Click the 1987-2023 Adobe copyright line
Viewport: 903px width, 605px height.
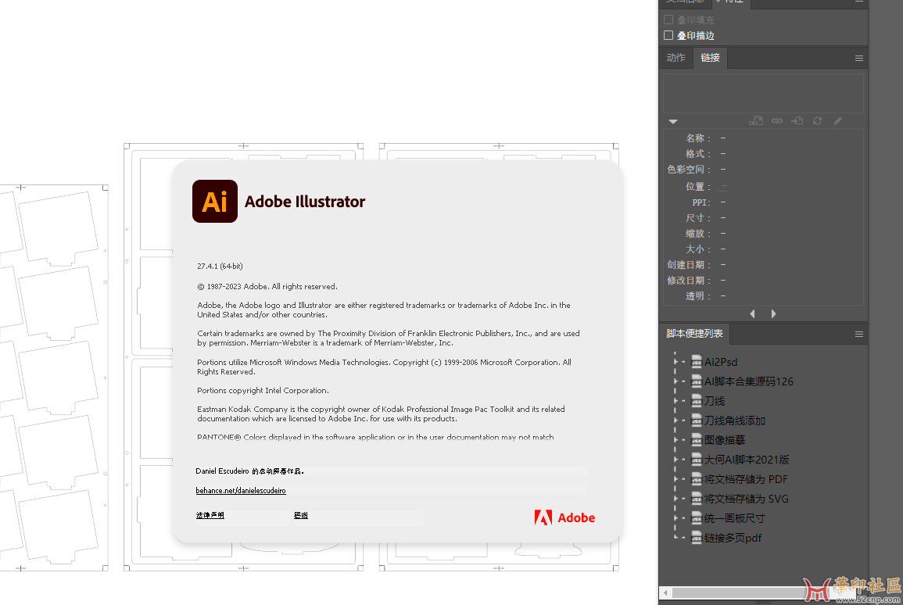coord(268,287)
